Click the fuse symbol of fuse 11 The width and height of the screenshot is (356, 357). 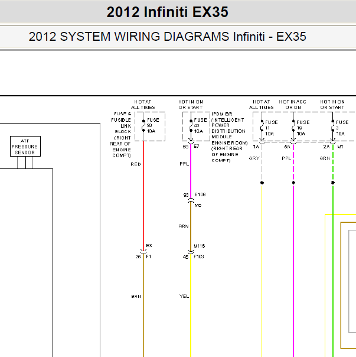coord(262,126)
